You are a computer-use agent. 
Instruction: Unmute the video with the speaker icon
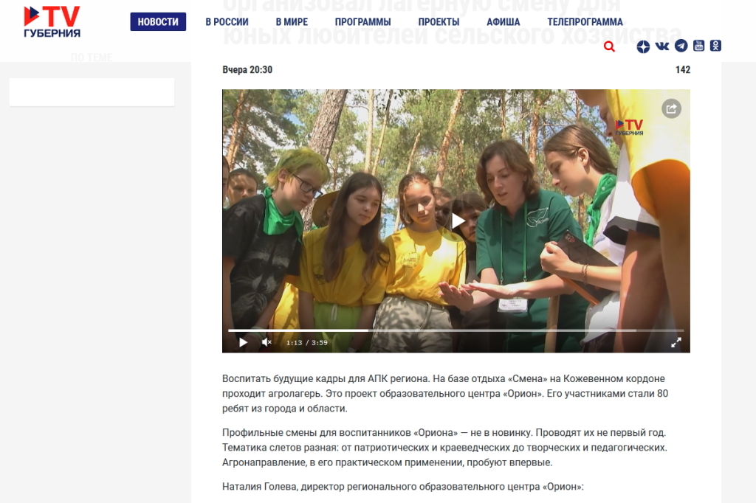[x=267, y=342]
